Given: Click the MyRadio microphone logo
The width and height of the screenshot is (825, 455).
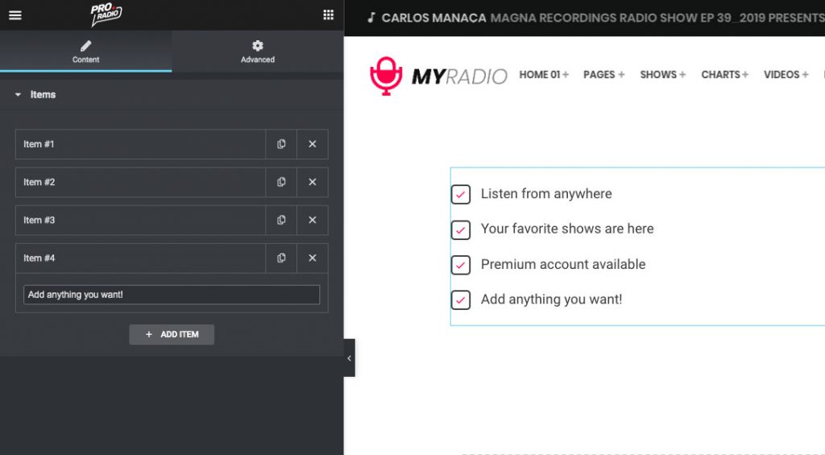Looking at the screenshot, I should pos(385,76).
